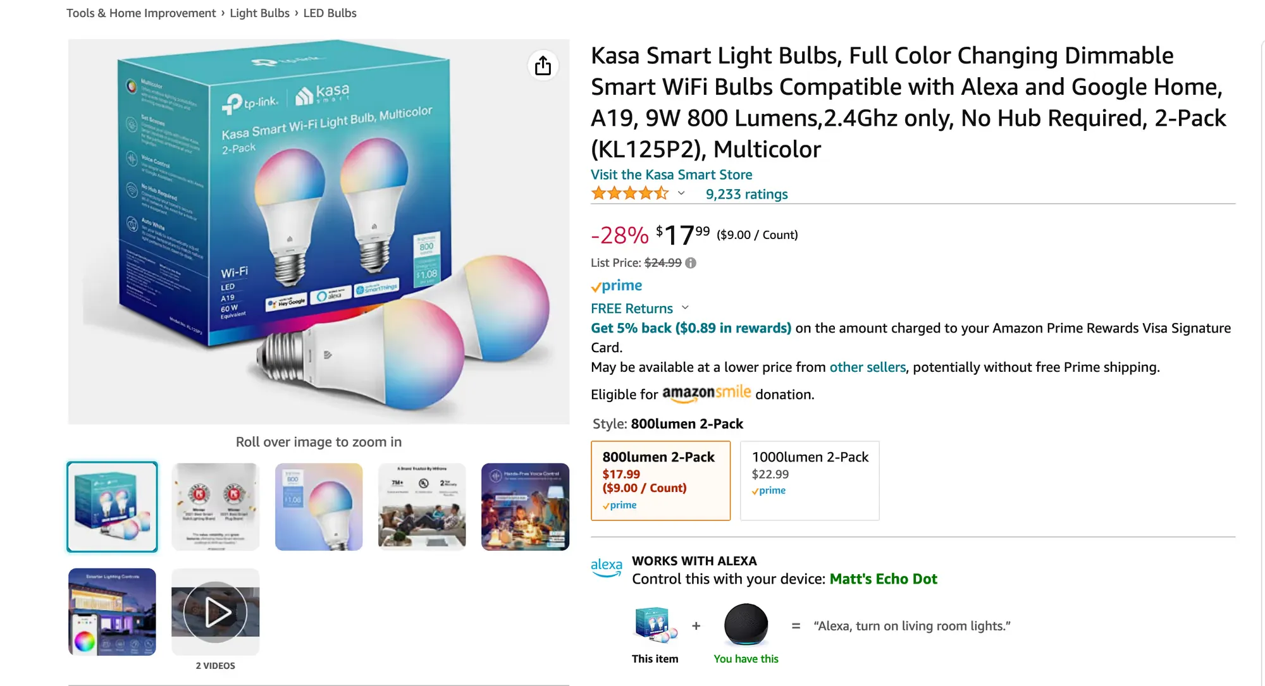Visit the Kasa Smart Store link
The width and height of the screenshot is (1265, 686).
[671, 175]
